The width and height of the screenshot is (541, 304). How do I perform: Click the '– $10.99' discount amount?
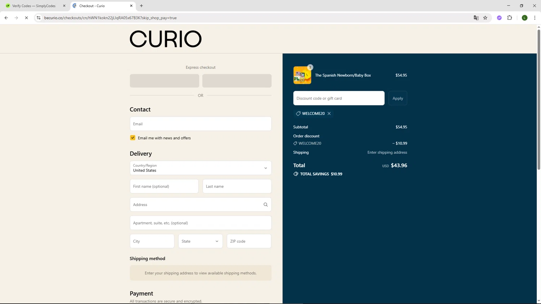(400, 143)
